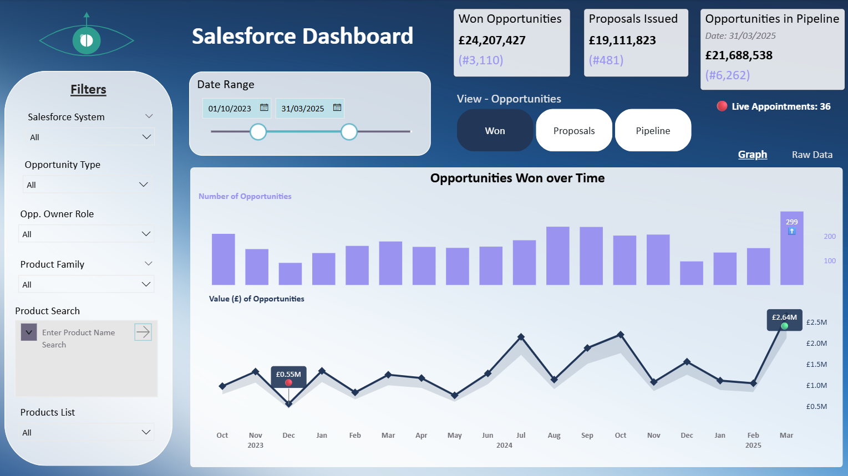Select the Won opportunities view
Image resolution: width=848 pixels, height=476 pixels.
[x=495, y=130]
